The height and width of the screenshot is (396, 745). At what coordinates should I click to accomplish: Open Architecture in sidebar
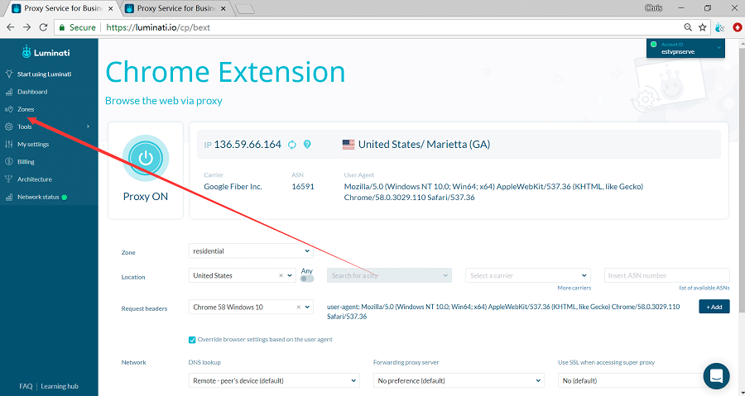pyautogui.click(x=35, y=179)
